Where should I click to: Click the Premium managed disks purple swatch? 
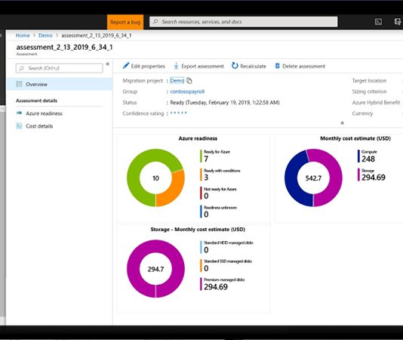[201, 284]
